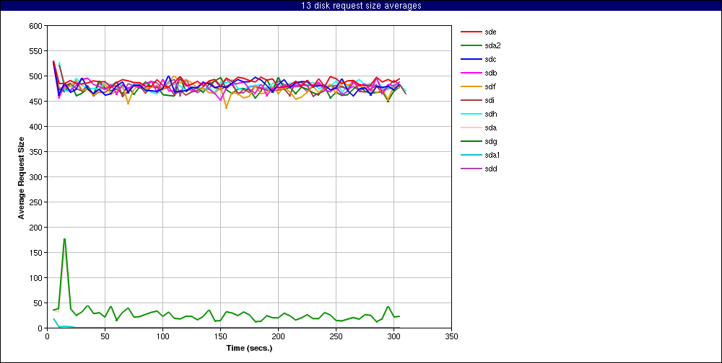Select the sdh legend label
Screen dimensions: 722x363
pyautogui.click(x=490, y=114)
